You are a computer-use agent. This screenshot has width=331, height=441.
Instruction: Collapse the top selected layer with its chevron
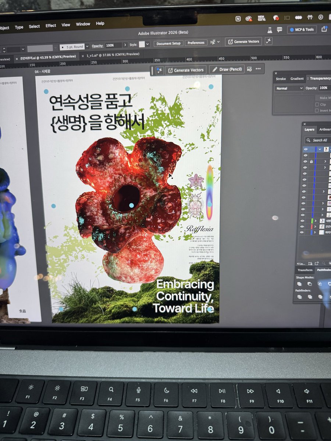click(320, 149)
